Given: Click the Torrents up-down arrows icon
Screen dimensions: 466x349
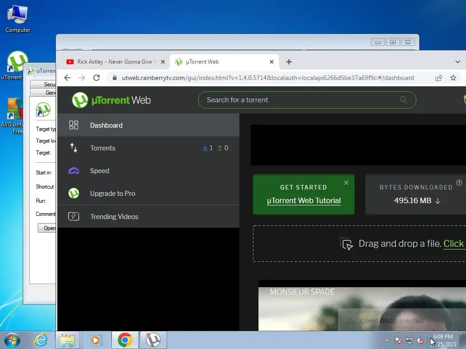Looking at the screenshot, I should tap(74, 148).
